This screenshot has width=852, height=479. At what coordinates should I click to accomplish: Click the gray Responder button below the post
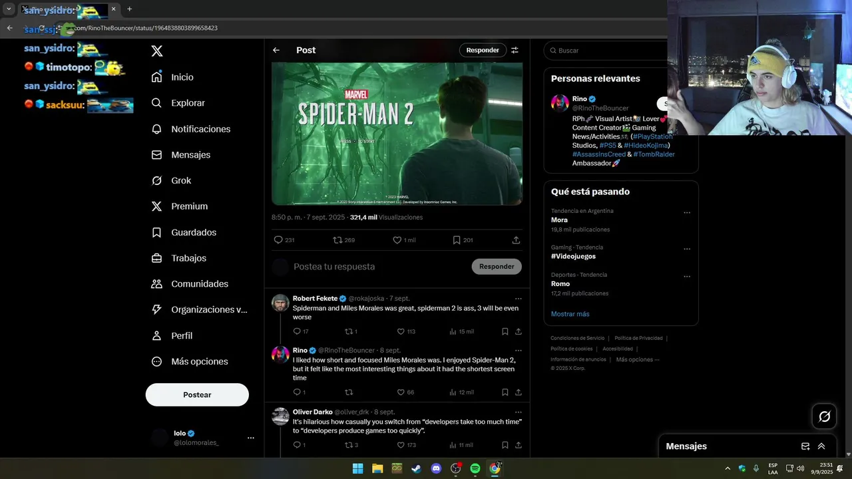click(497, 267)
